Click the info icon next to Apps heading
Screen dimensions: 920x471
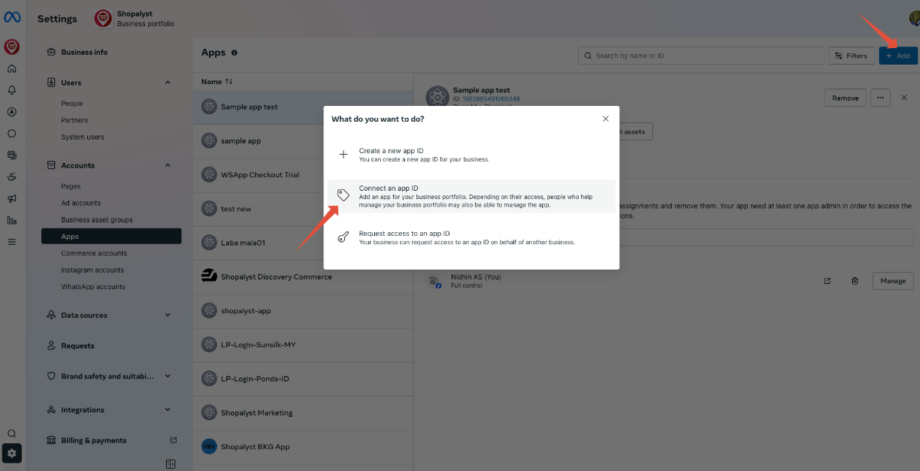click(235, 53)
